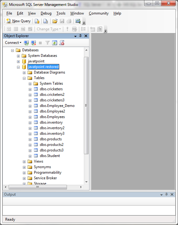Click the Disconnect server icon

tap(33, 43)
